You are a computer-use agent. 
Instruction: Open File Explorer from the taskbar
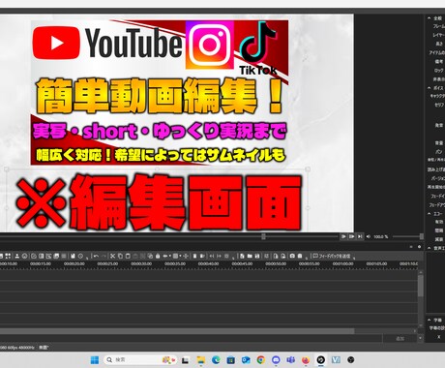pos(201,360)
